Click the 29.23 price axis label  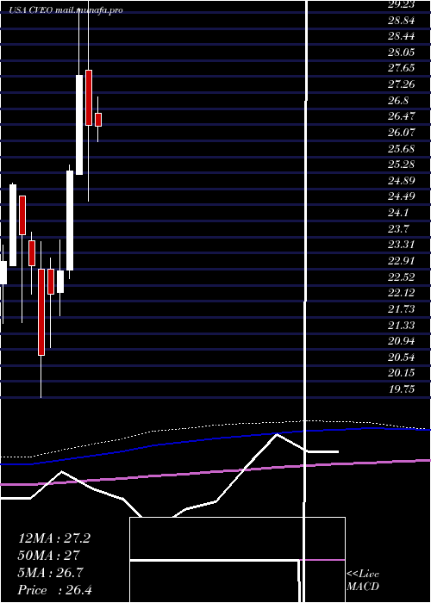coord(401,3)
